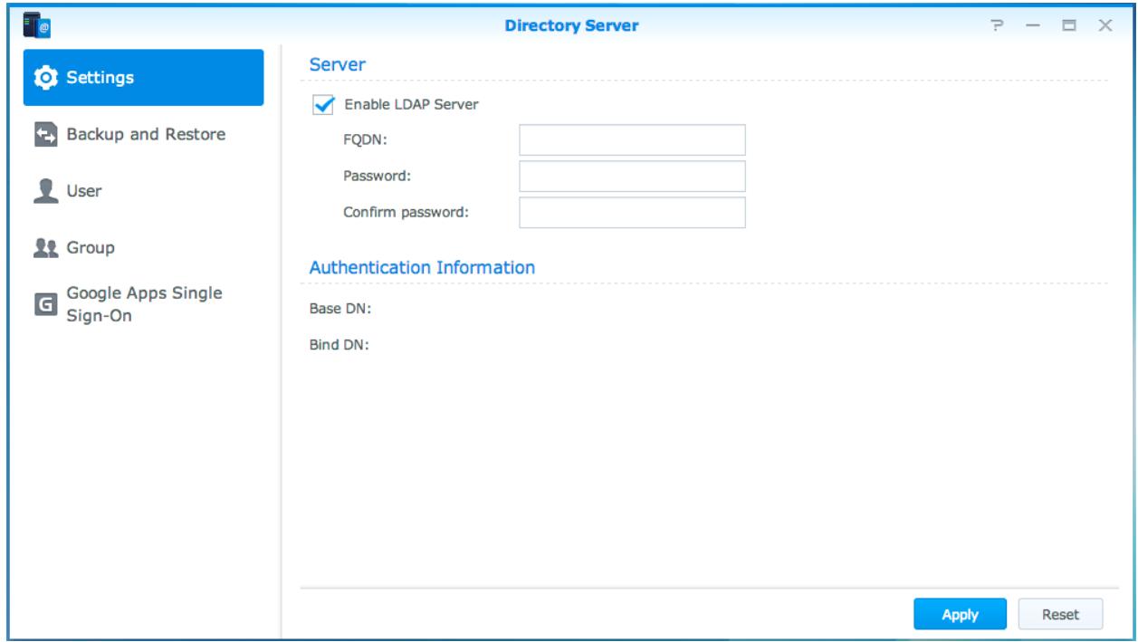This screenshot has width=1138, height=642.
Task: Click the Google Apps G icon
Action: [44, 305]
